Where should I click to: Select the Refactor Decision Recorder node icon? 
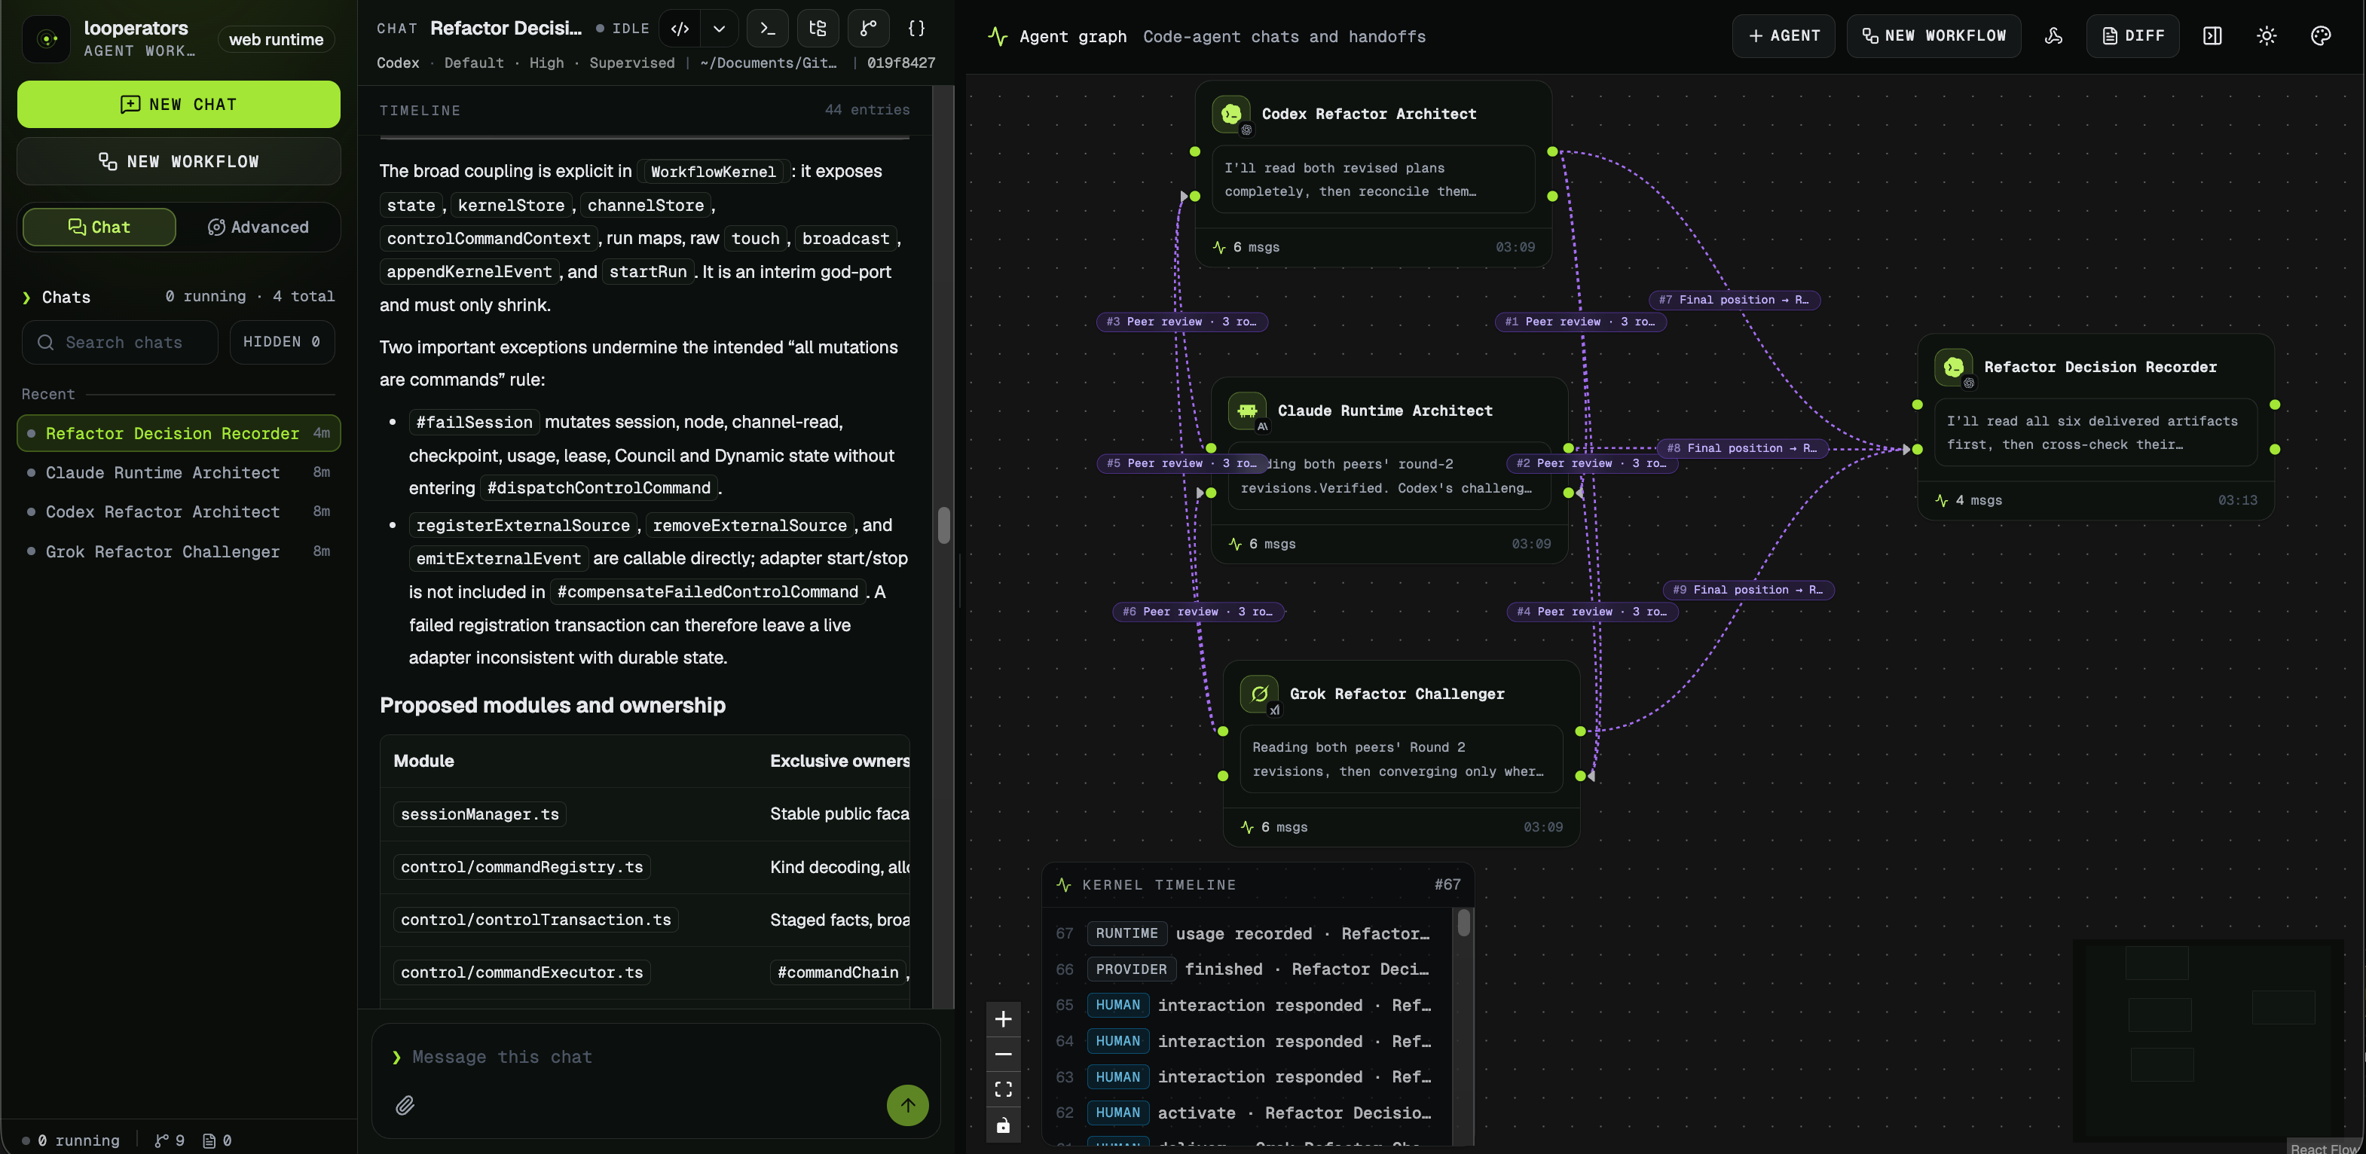pyautogui.click(x=1954, y=368)
